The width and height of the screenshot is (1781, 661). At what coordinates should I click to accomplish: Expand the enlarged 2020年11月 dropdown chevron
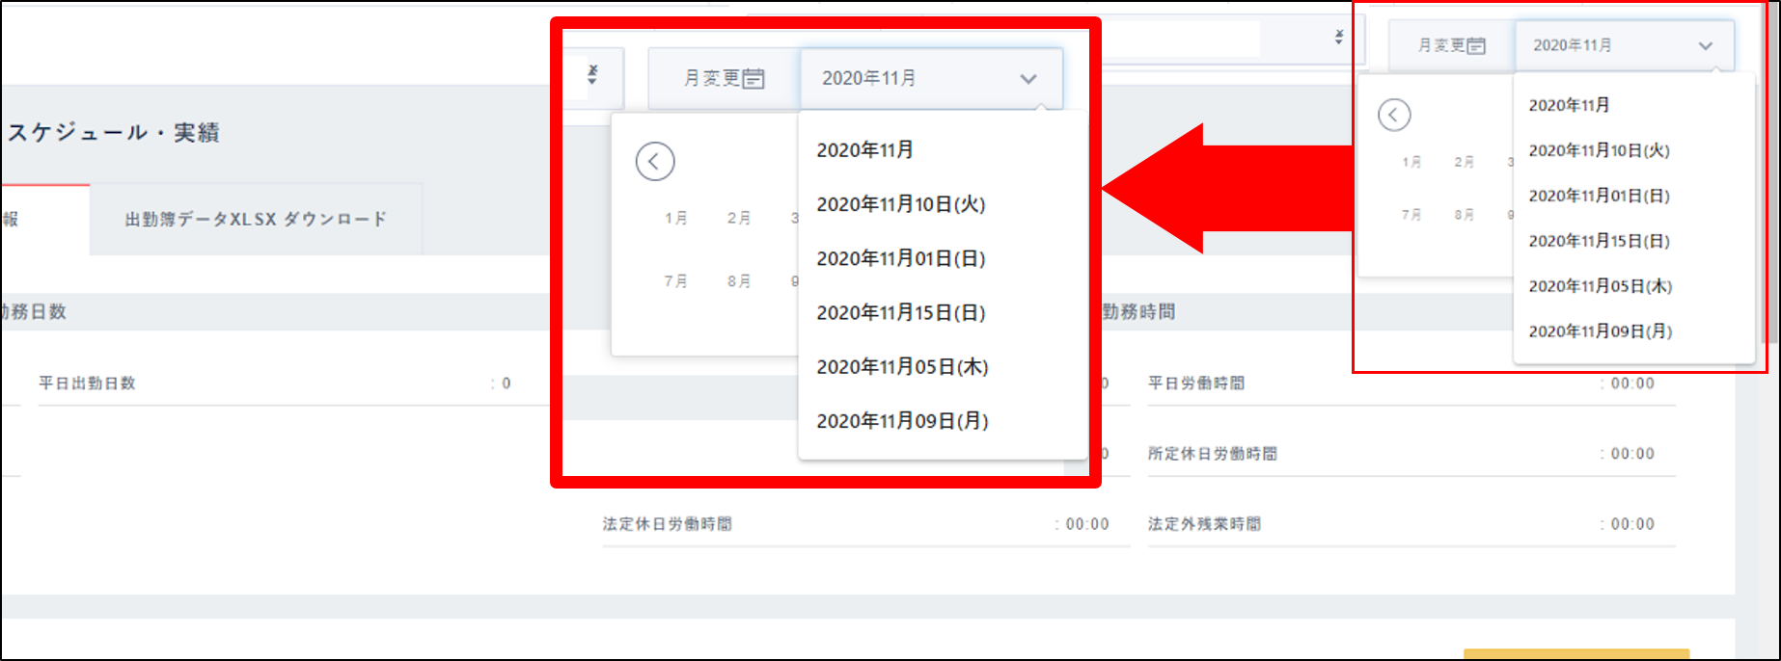tap(1028, 79)
